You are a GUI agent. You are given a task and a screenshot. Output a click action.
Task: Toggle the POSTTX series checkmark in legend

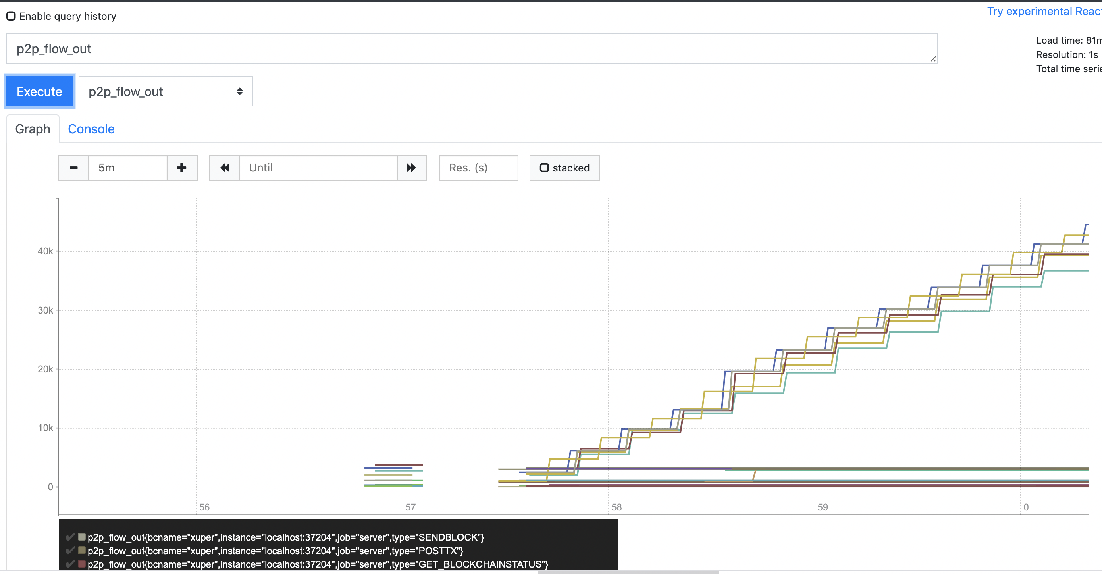click(x=71, y=551)
